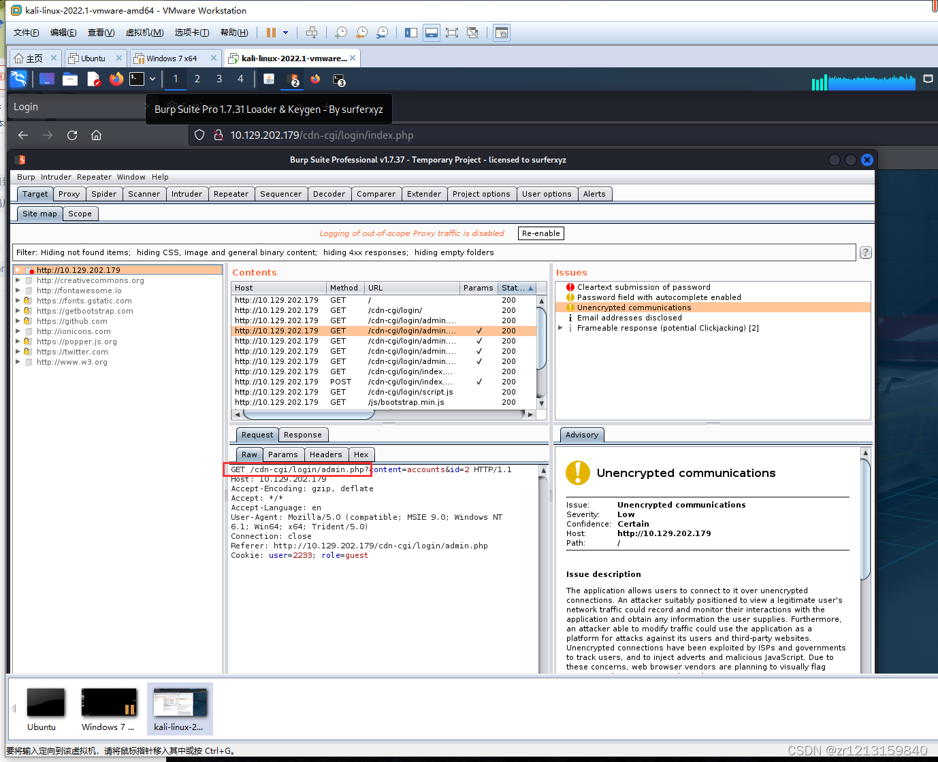Expand the https://twitter.com tree node
938x762 pixels.
coord(18,352)
